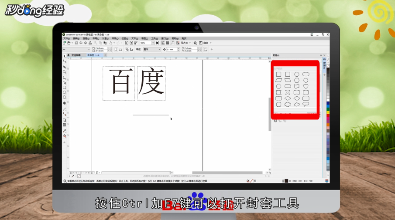Select the circle envelope preset
Screen dimensions: 395x220
[x=297, y=74]
